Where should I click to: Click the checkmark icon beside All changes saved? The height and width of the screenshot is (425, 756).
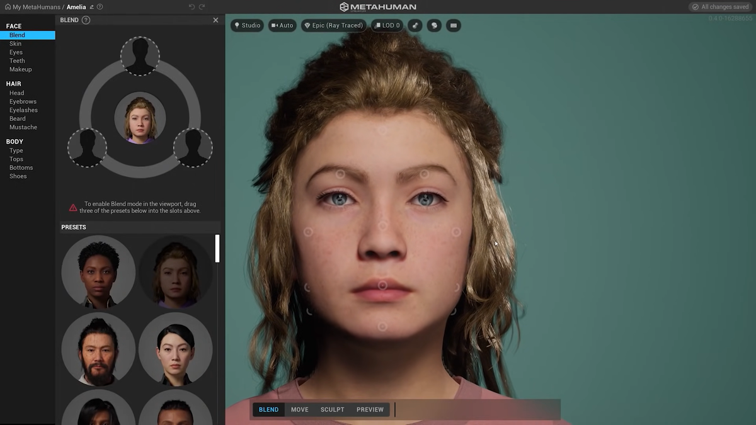tap(696, 7)
